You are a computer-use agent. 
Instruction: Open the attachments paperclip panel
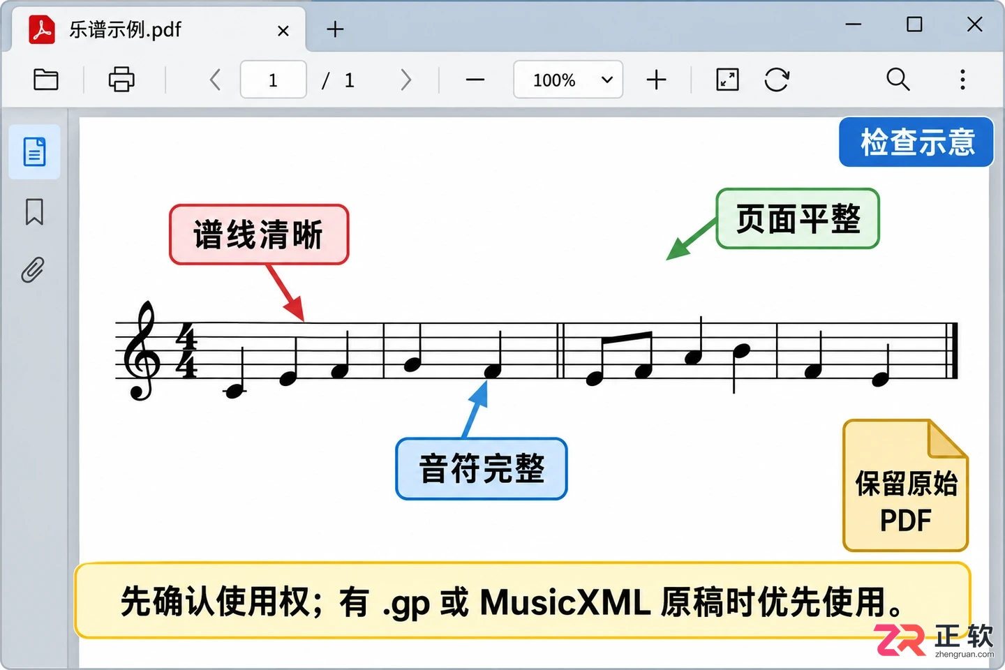pyautogui.click(x=33, y=269)
